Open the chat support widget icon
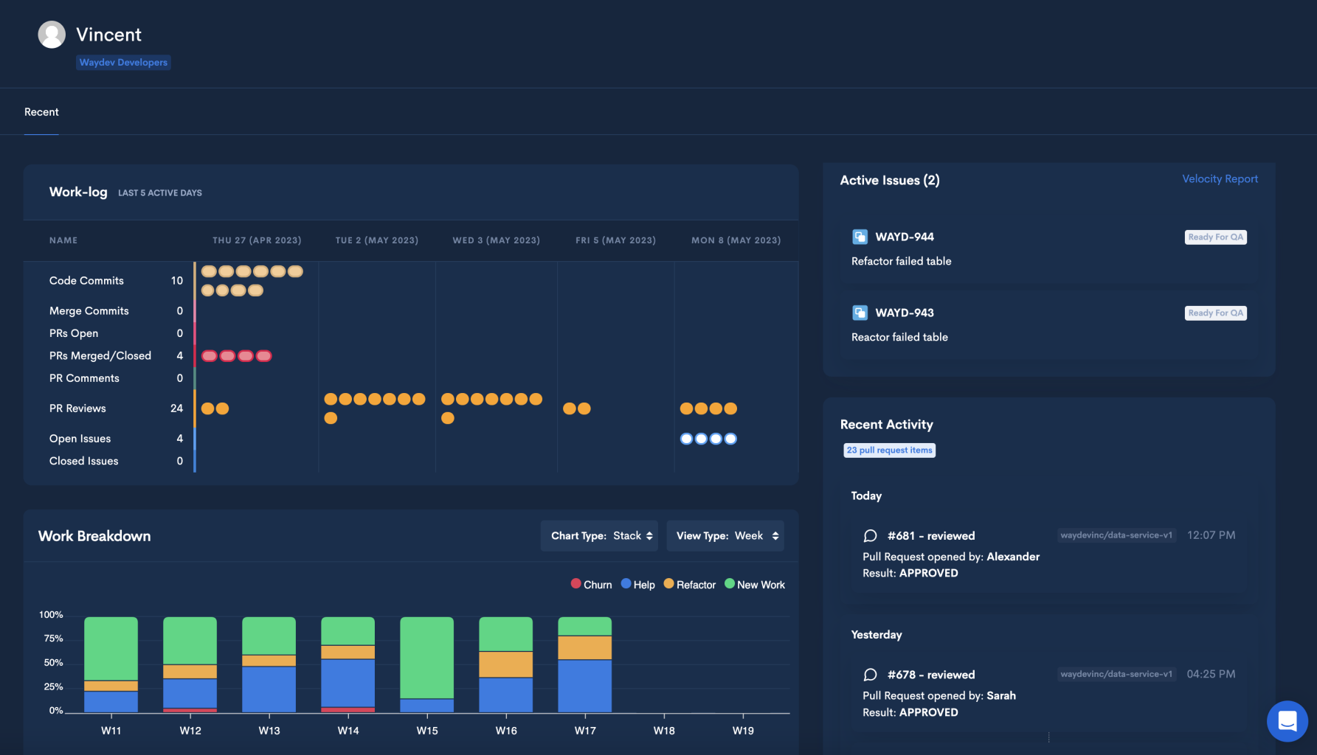 [1287, 721]
